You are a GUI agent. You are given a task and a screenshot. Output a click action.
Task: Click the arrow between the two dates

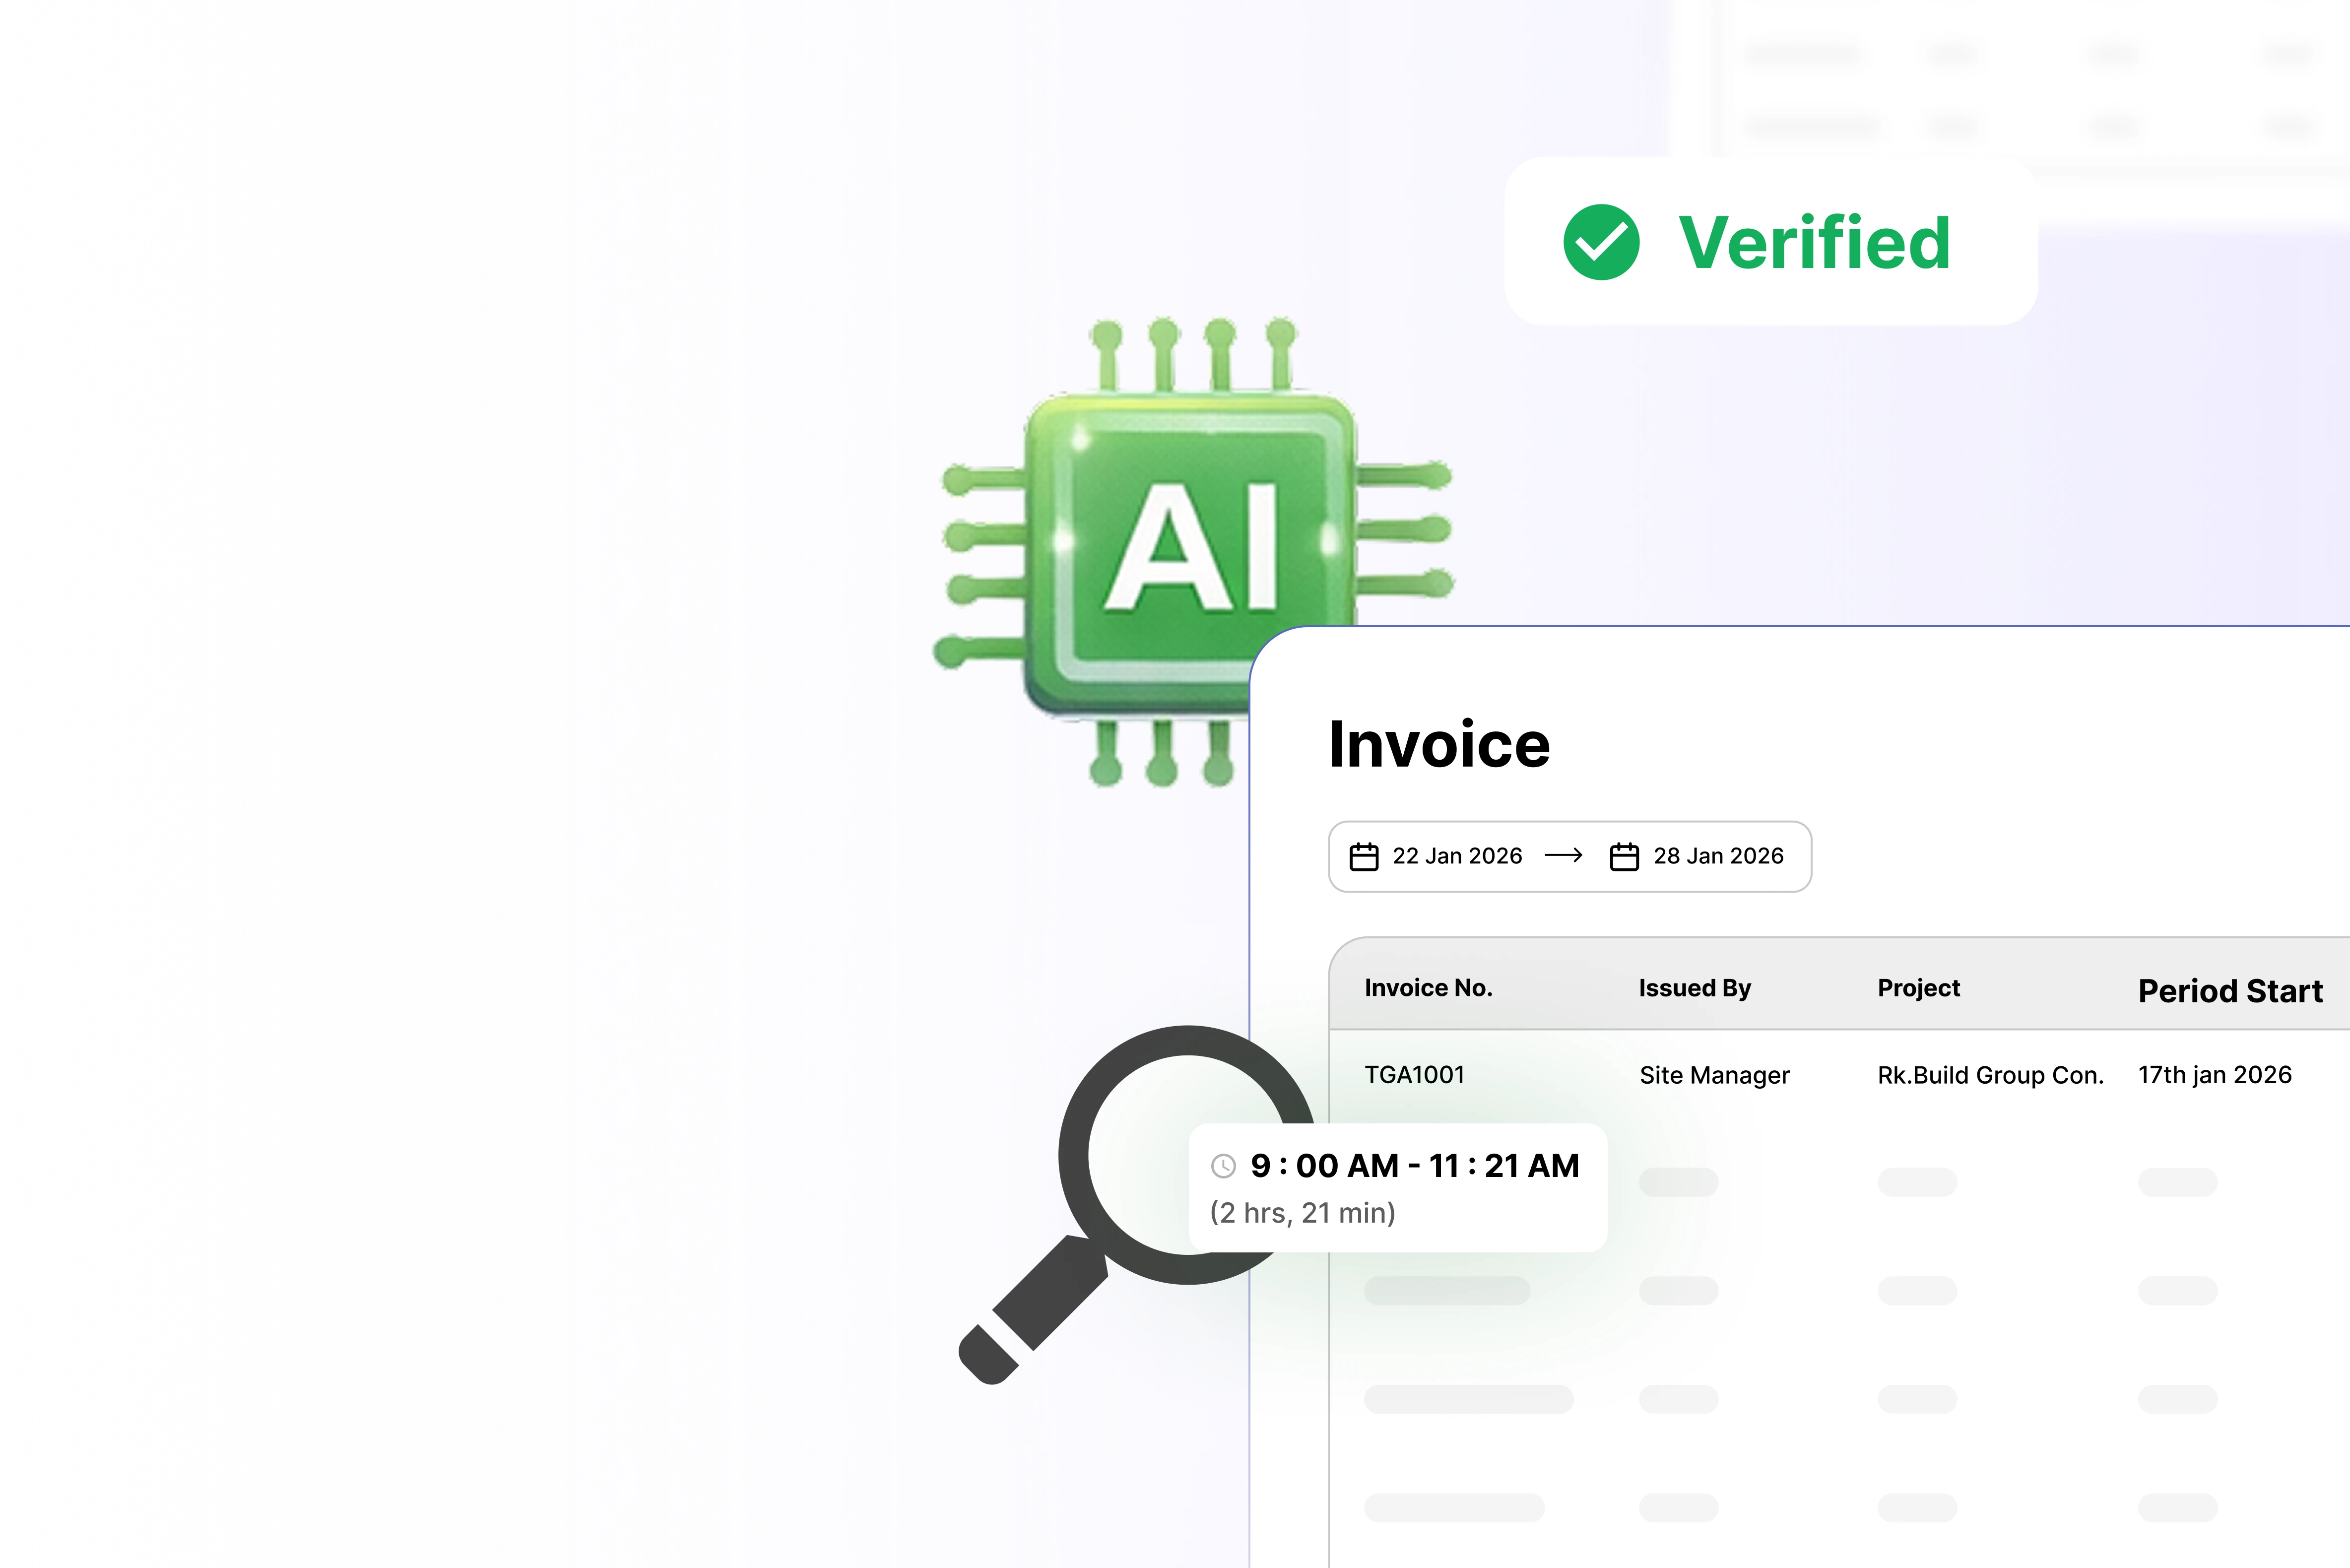(x=1564, y=856)
